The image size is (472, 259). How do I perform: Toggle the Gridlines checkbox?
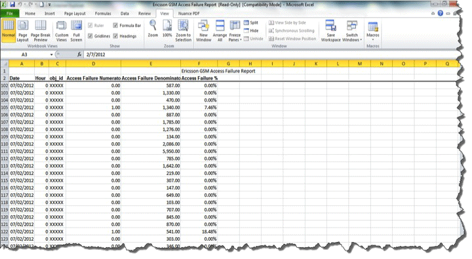coord(99,36)
